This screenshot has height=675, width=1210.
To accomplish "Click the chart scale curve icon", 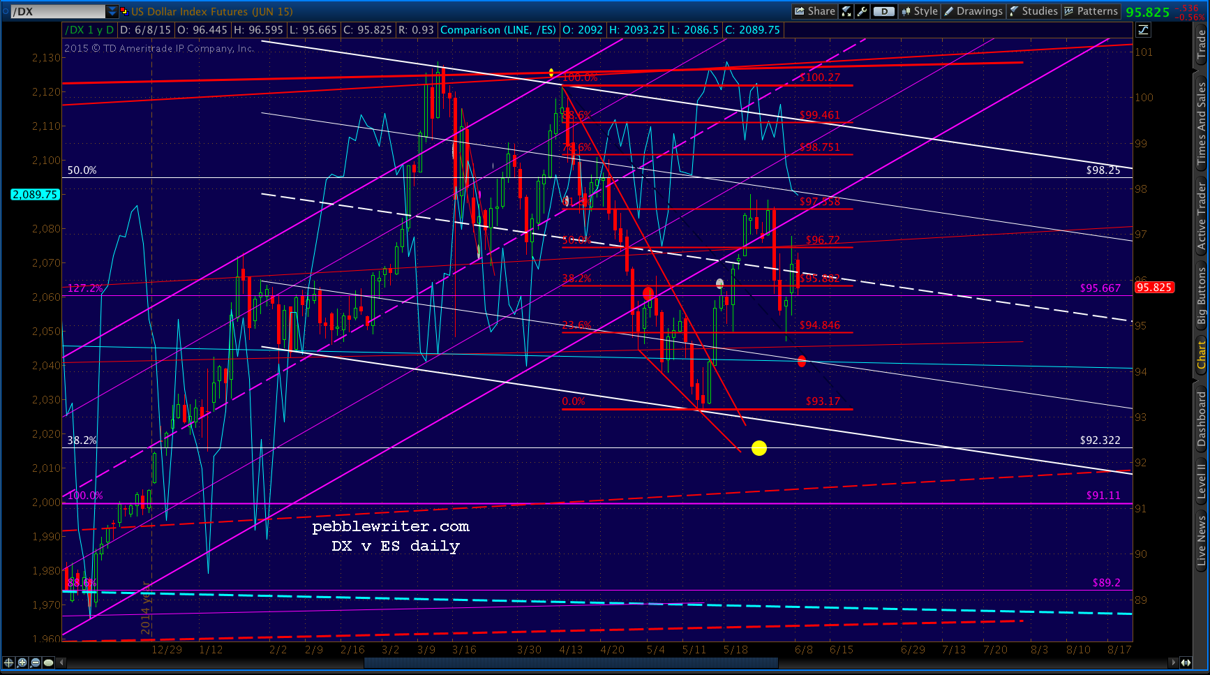I will pos(1143,30).
